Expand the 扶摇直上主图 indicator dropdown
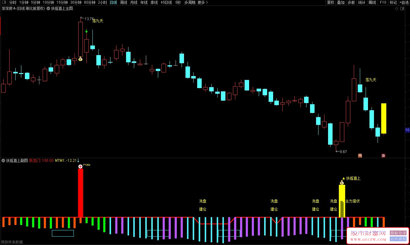Viewport: 410px width, 245px height. 48,9
